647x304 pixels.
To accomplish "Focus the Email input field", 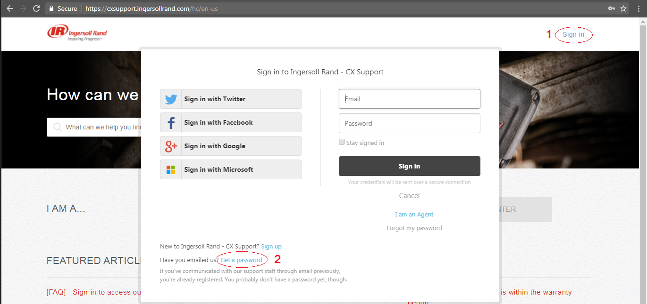I will tap(410, 99).
